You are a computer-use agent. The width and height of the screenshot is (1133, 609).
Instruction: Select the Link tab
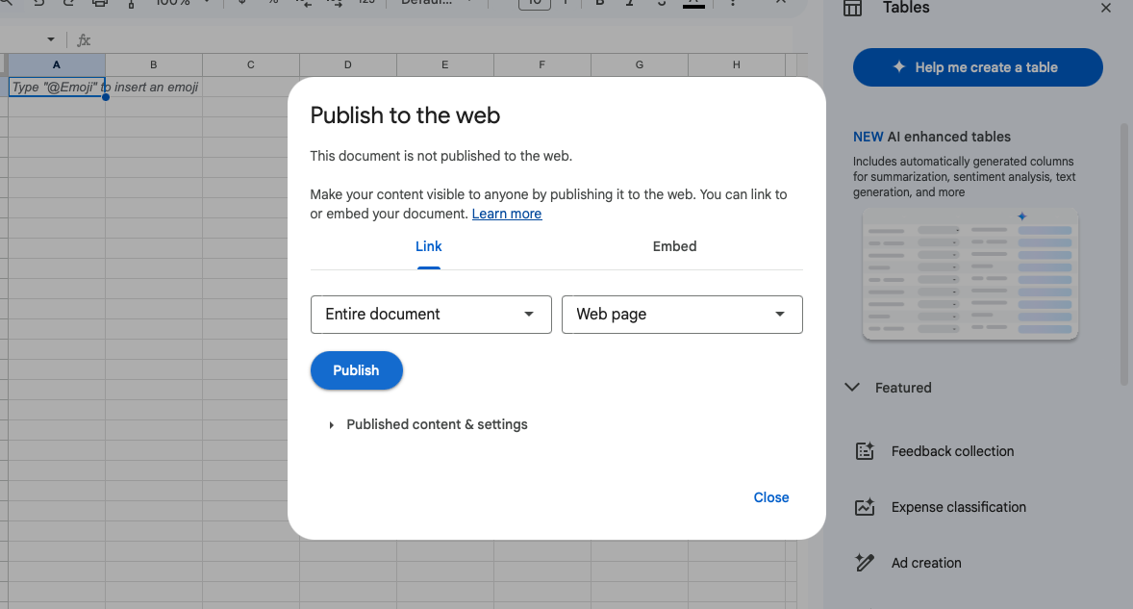pos(428,246)
